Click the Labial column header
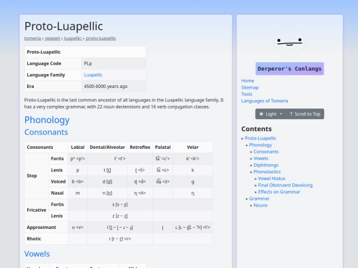Screen dimensions: 358x268 (x=78, y=147)
